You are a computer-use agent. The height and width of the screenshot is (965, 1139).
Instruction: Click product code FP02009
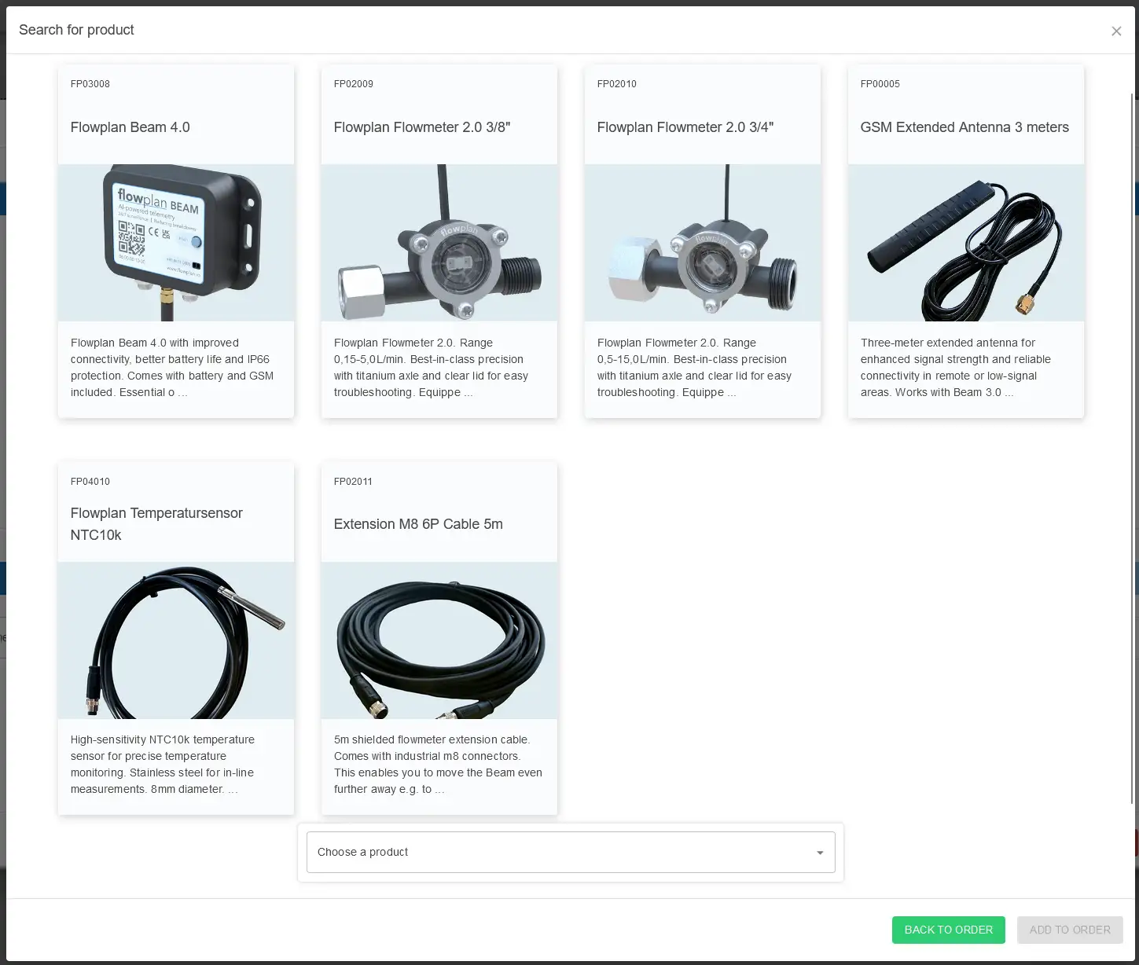click(x=354, y=84)
